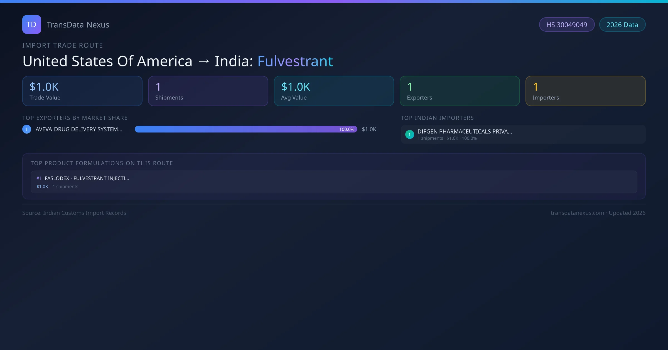Select the Shipments stat card
The image size is (668, 350).
click(x=208, y=91)
